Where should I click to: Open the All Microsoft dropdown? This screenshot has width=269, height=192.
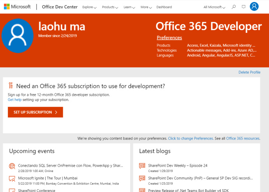coord(214,7)
